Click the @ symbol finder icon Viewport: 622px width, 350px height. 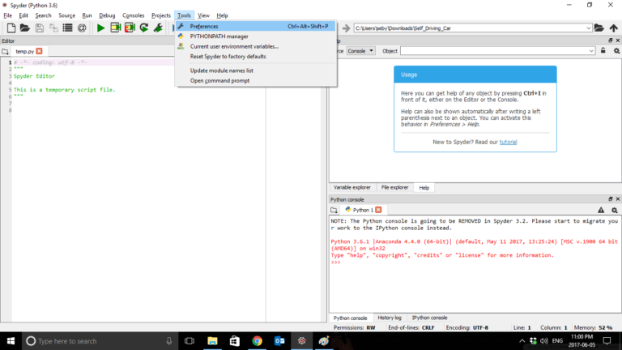point(82,28)
